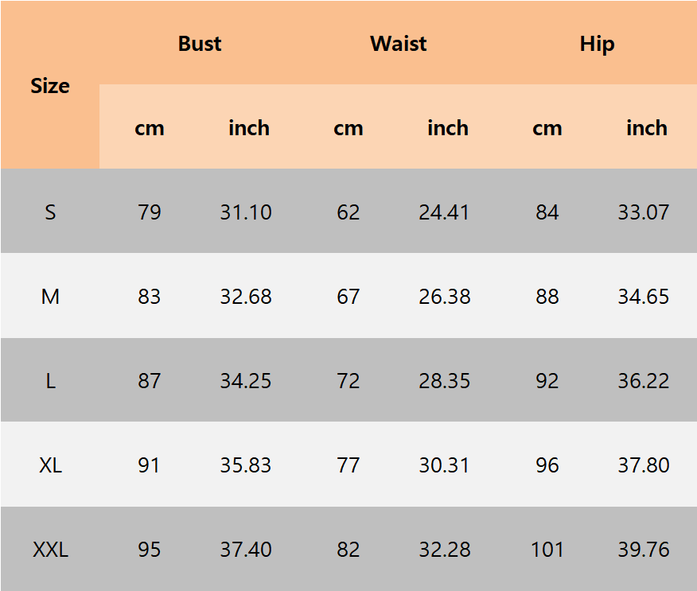Select the XL size label
Viewport: 697px width, 591px height.
click(50, 465)
